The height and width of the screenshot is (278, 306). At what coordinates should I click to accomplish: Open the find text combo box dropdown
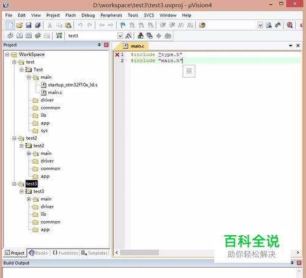[x=260, y=25]
